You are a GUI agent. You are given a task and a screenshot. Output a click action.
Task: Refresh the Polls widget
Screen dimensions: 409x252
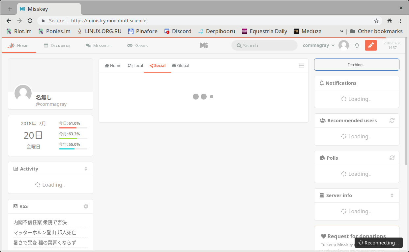[x=392, y=158]
